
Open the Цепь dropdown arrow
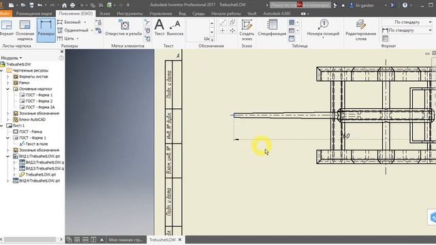coord(78,39)
